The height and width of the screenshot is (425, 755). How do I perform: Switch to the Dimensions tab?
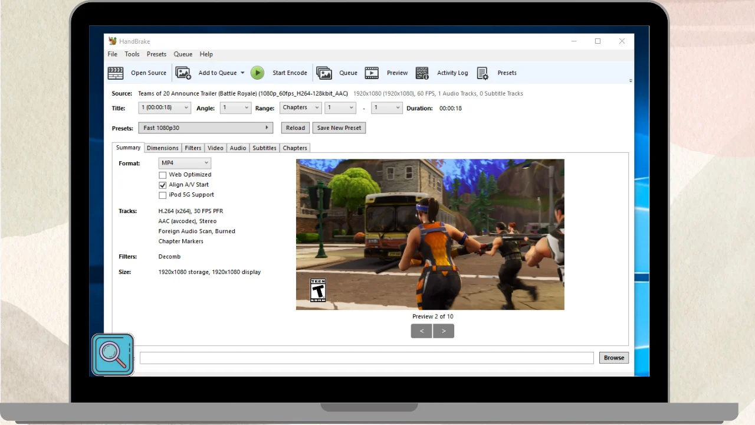coord(162,148)
